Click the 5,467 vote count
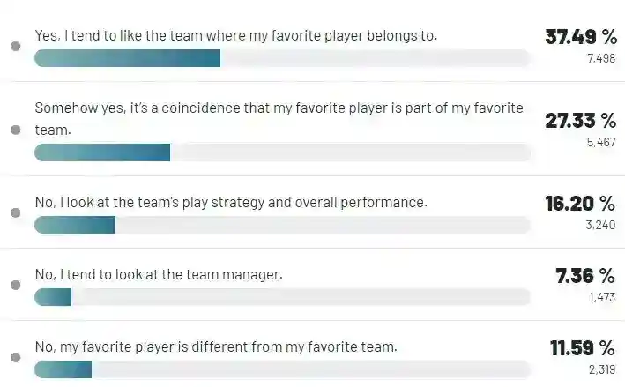This screenshot has height=387, width=625. pos(600,142)
